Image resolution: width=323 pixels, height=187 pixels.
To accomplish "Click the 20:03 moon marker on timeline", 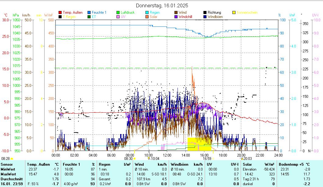I will point(247,158).
